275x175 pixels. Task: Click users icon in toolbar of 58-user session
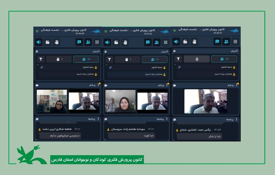88,42
